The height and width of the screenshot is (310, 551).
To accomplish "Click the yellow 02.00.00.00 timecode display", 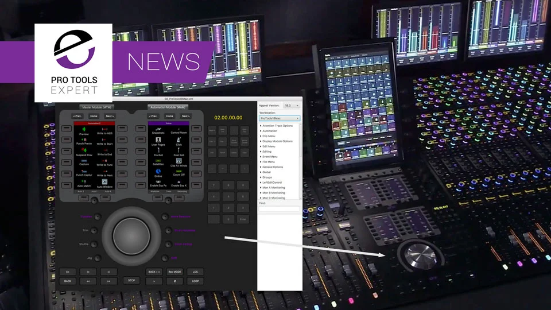I will tap(228, 118).
